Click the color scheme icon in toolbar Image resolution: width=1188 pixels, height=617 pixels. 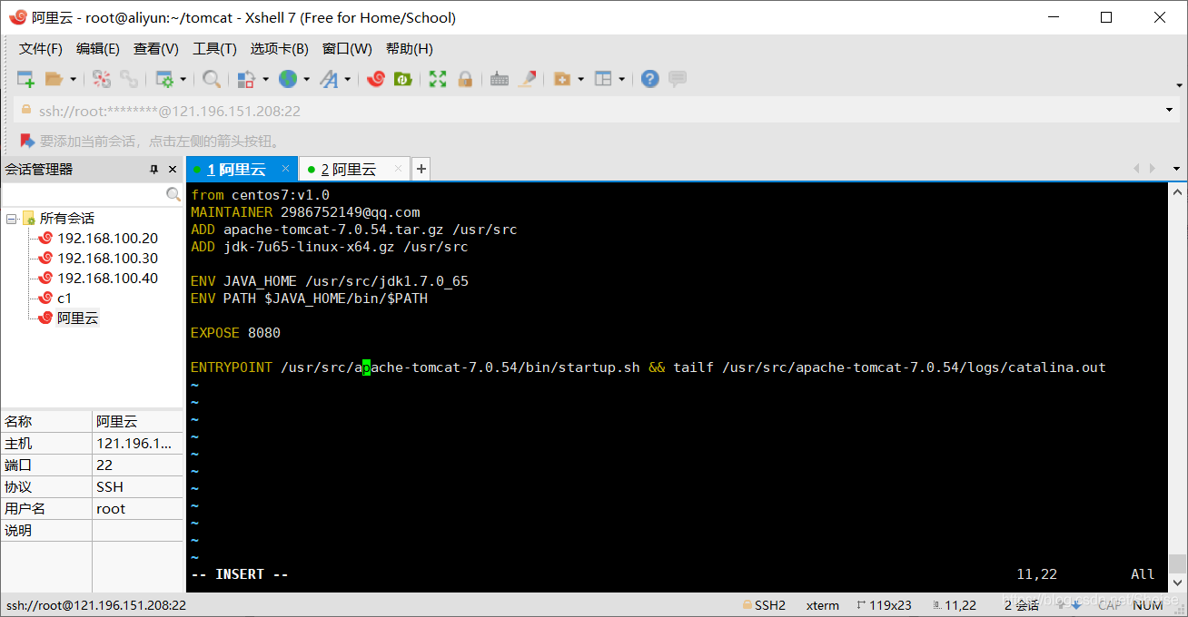pyautogui.click(x=245, y=79)
